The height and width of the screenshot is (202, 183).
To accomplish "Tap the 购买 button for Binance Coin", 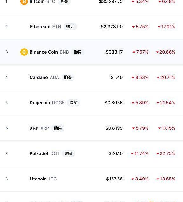I will coord(78,52).
